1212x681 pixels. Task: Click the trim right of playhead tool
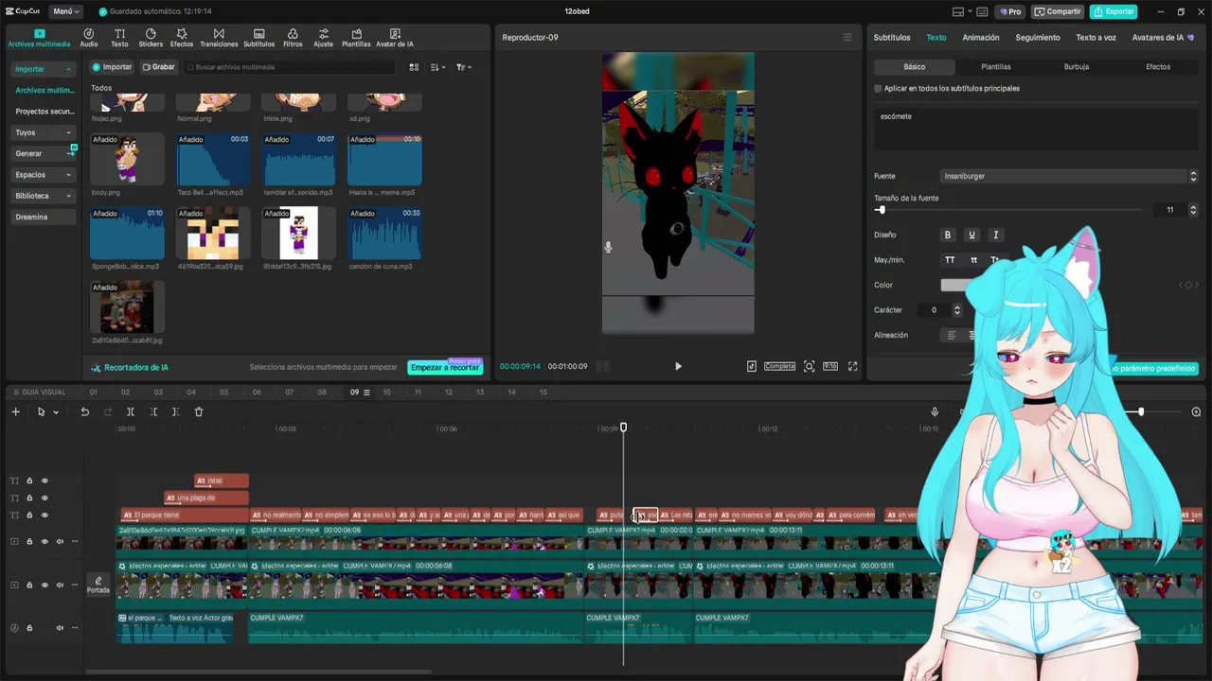tap(175, 411)
